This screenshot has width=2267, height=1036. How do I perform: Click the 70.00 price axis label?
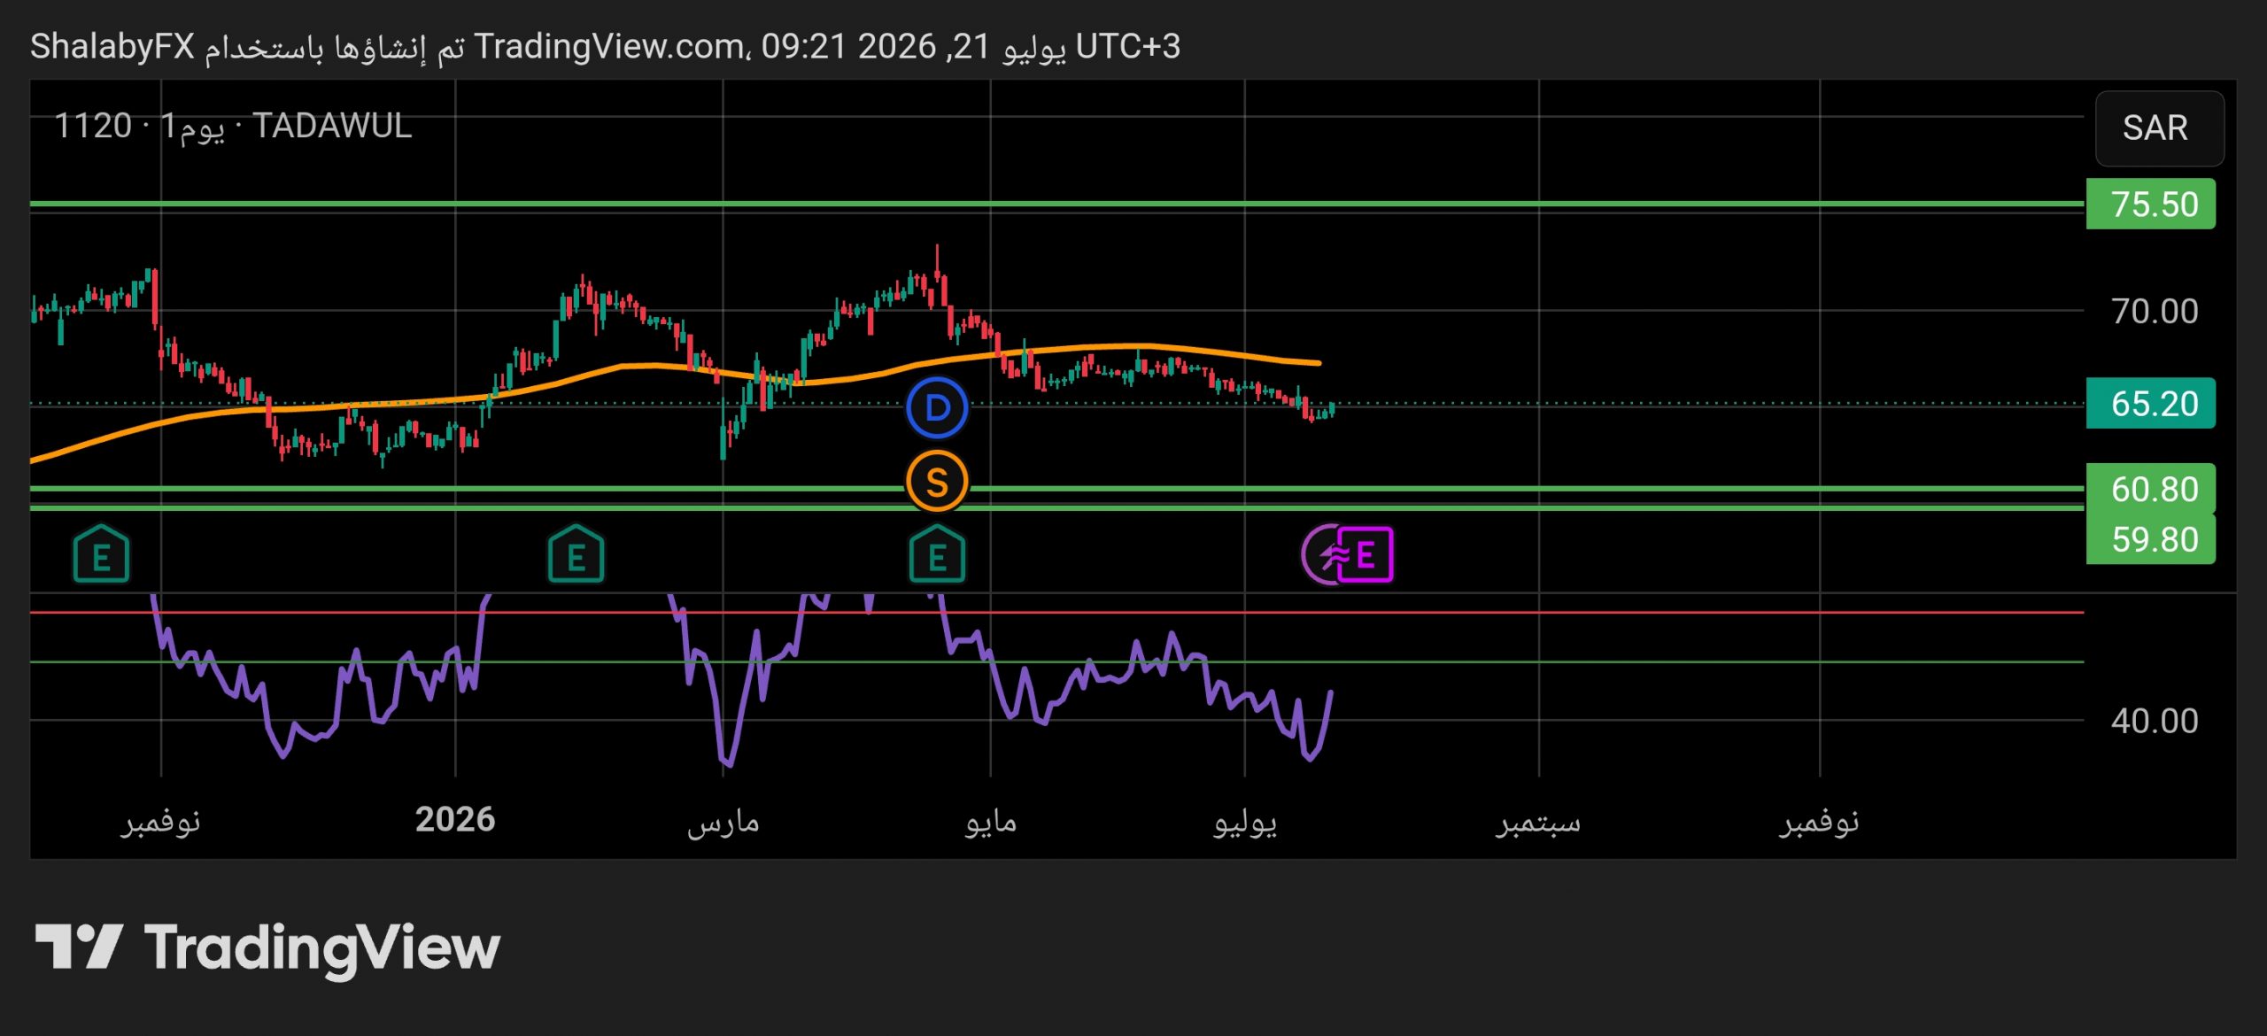coord(2154,312)
